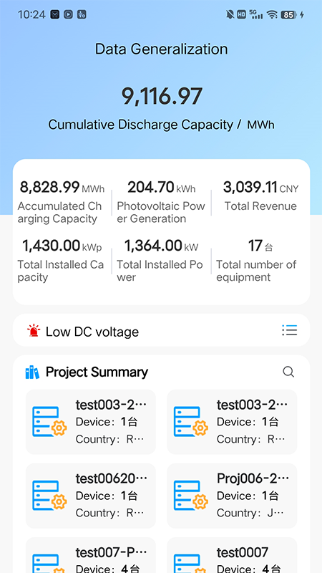Tap the Cumulative Discharge Capacity value
Screen dimensions: 322x573
(x=162, y=97)
